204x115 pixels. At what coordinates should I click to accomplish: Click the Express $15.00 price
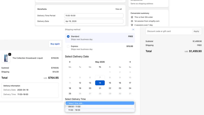130,46
